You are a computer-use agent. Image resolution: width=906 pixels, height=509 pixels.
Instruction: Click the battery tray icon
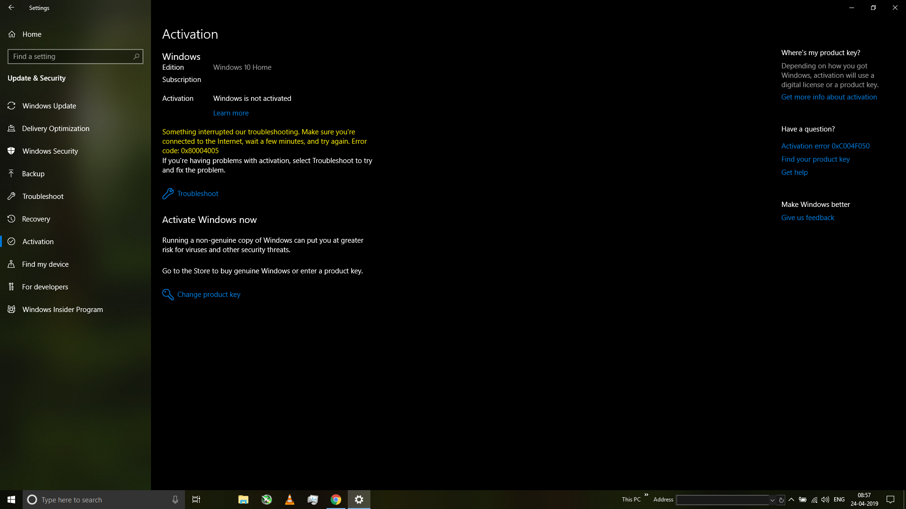click(803, 500)
